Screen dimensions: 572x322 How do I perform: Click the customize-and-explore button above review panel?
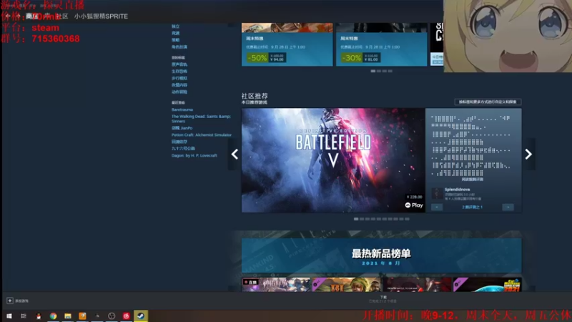[488, 102]
